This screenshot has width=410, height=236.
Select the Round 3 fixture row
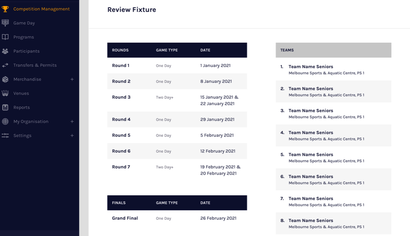pyautogui.click(x=177, y=100)
